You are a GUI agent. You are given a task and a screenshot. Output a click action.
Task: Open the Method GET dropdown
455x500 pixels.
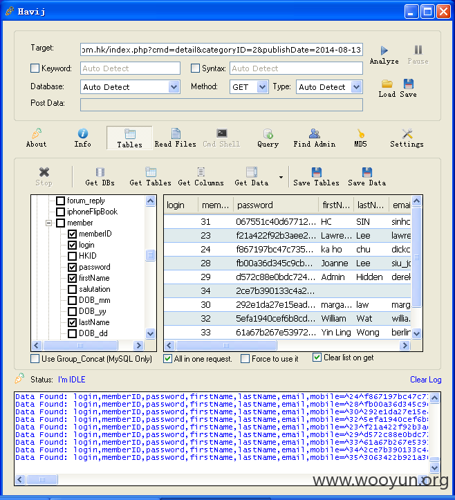[262, 86]
